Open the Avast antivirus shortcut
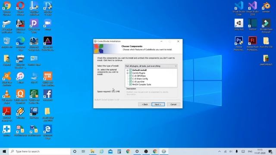The image size is (276, 155). coord(7,79)
